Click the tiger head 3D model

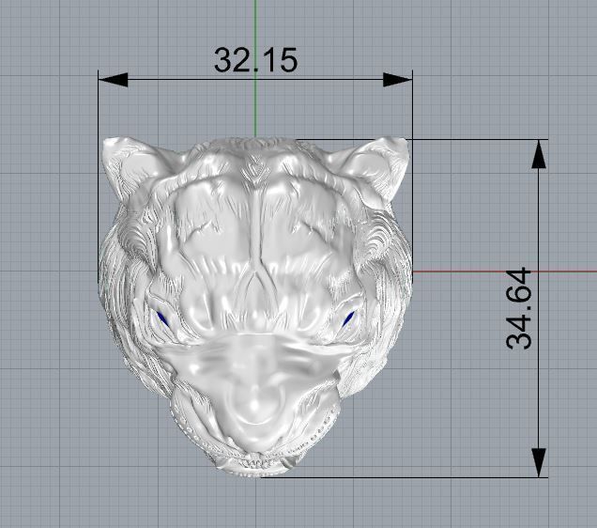click(255, 306)
